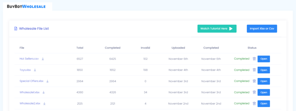The height and width of the screenshot is (111, 296).
Task: Download the Toys.xlsx file
Action: [35, 70]
